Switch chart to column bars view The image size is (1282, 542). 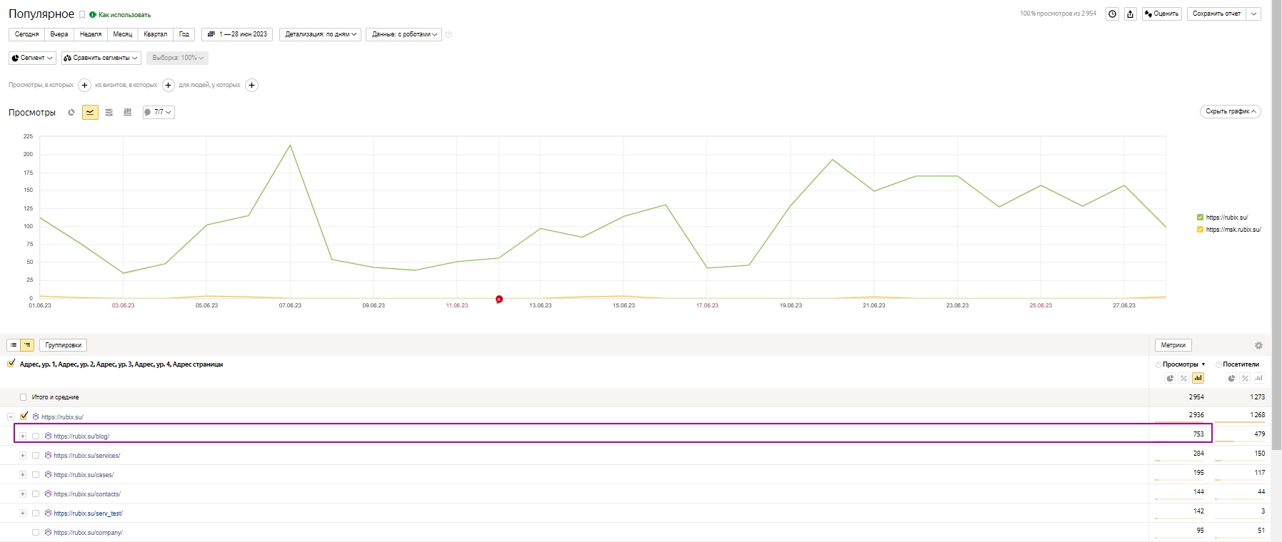point(127,112)
